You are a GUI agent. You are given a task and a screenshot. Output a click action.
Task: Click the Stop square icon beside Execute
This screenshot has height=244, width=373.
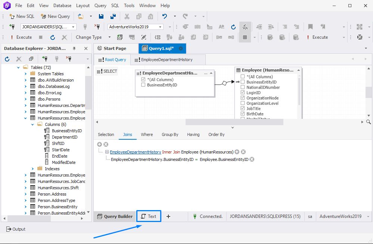coord(41,37)
